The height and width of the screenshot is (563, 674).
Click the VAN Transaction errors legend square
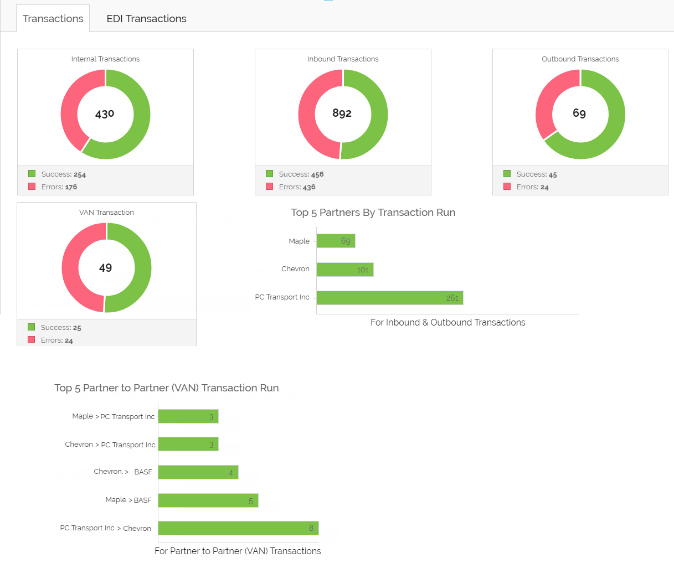click(32, 340)
